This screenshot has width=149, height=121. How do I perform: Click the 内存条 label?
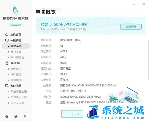[47, 97]
